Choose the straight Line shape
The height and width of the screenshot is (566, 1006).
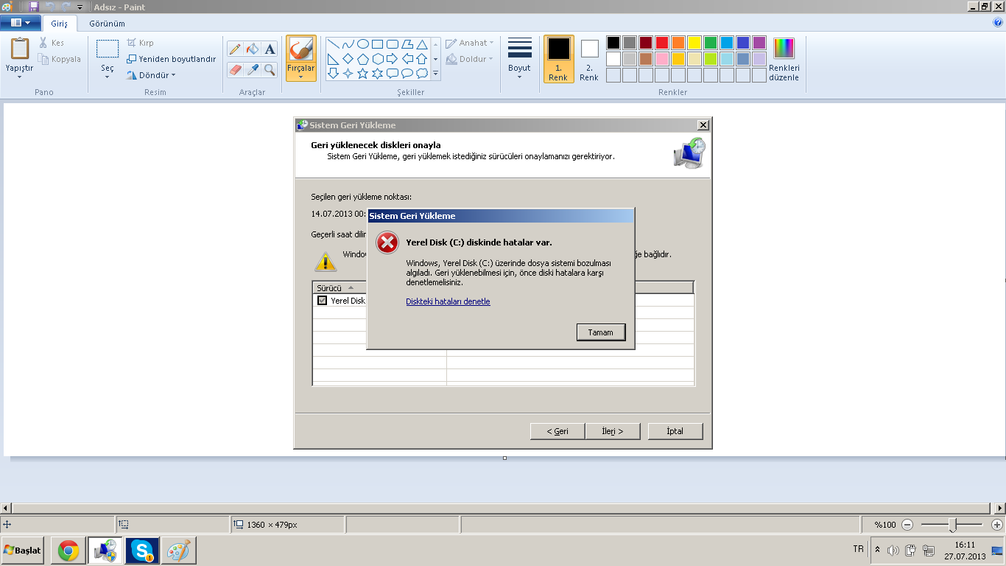coord(333,44)
